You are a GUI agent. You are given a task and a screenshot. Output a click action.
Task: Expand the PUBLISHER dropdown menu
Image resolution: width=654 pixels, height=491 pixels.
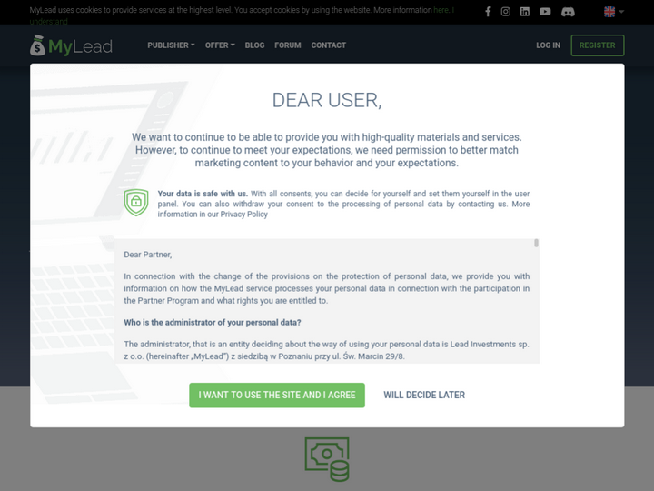[x=171, y=45]
